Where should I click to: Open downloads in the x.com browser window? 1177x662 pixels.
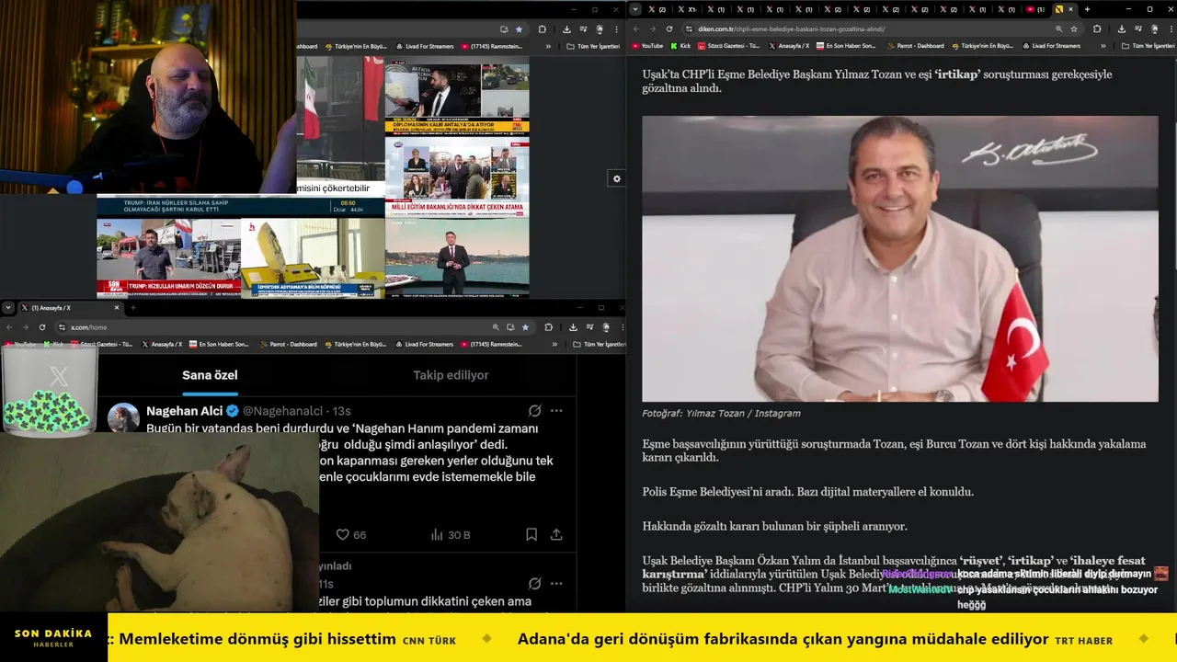(573, 326)
